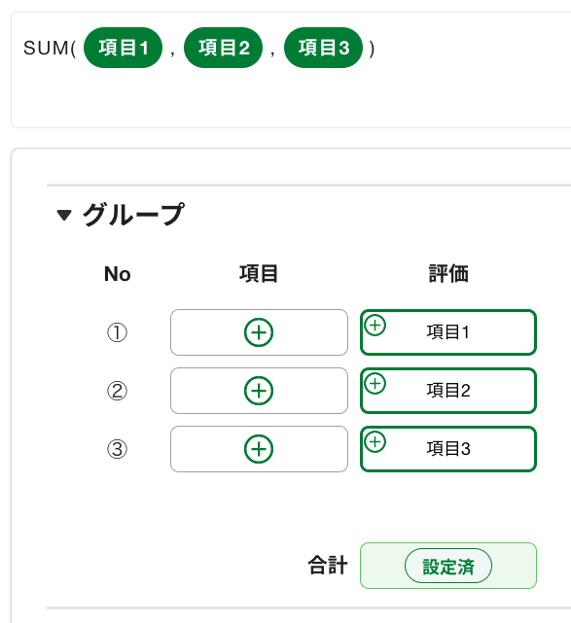Select the 項目1 chip in SUM formula
Image resolution: width=571 pixels, height=623 pixels.
(x=123, y=48)
